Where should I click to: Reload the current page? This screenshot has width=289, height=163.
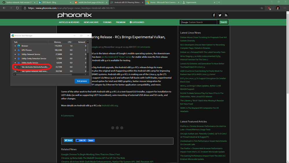17,8
